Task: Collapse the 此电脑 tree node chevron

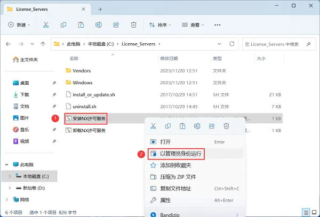Action: tap(6, 165)
